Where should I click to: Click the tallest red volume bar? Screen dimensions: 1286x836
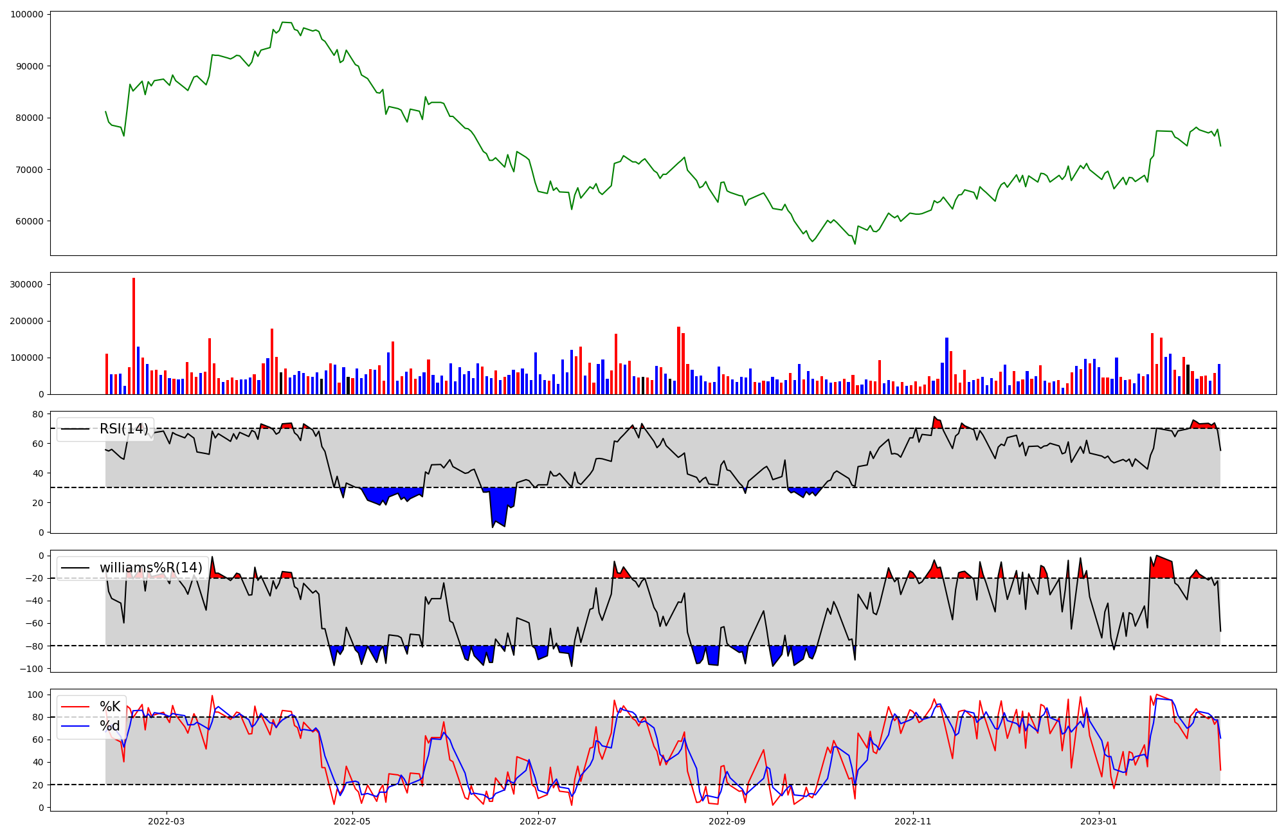coord(134,334)
